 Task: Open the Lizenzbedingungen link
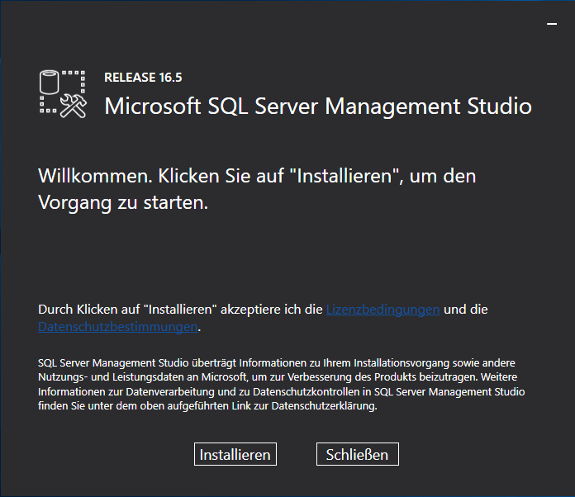pos(383,310)
